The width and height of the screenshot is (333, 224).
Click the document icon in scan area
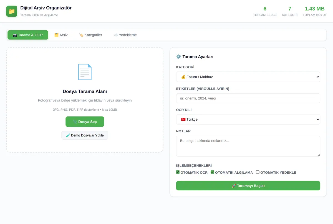[x=85, y=72]
